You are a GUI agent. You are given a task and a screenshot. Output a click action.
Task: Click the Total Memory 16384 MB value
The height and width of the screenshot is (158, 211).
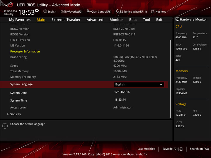120,71
